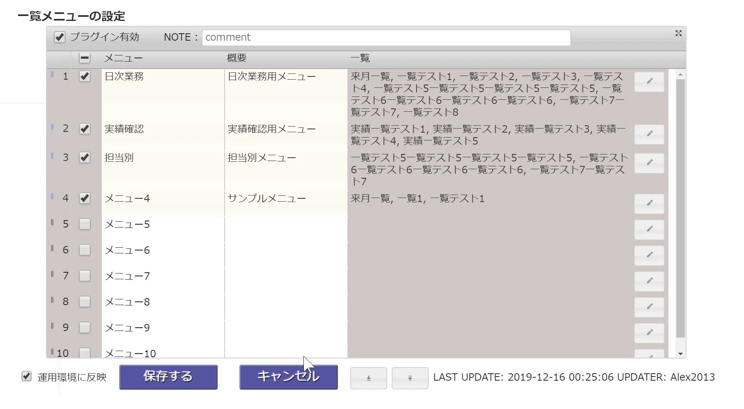Click the pencil icon in メニュー7 row

pos(649,281)
